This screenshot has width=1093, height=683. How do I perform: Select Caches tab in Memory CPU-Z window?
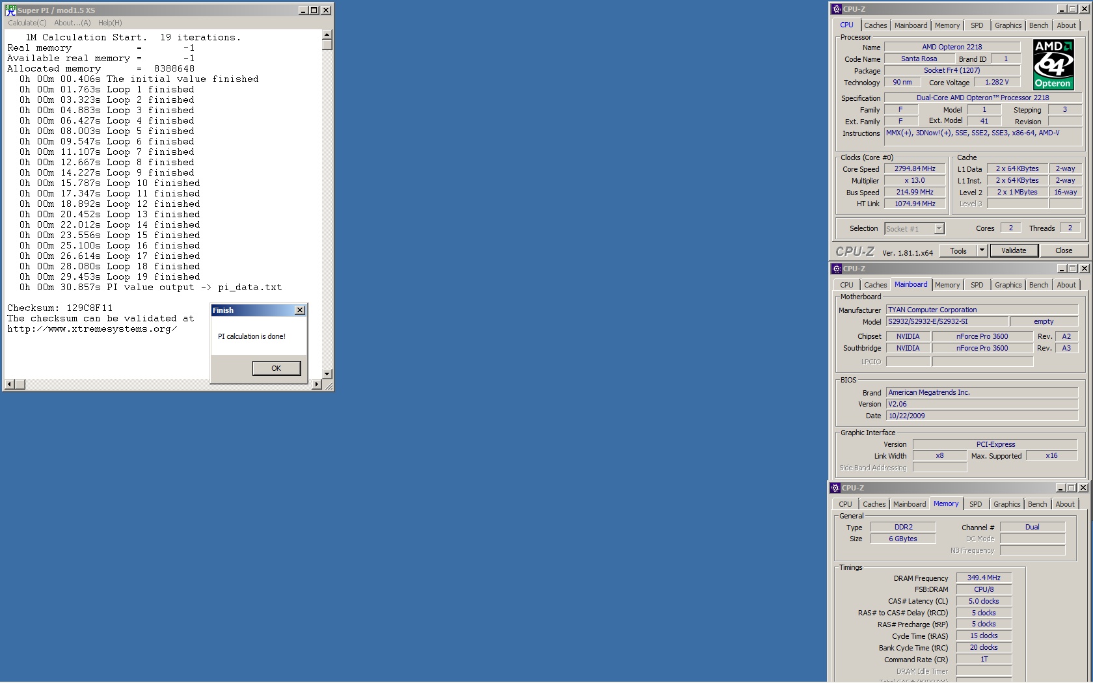coord(874,504)
